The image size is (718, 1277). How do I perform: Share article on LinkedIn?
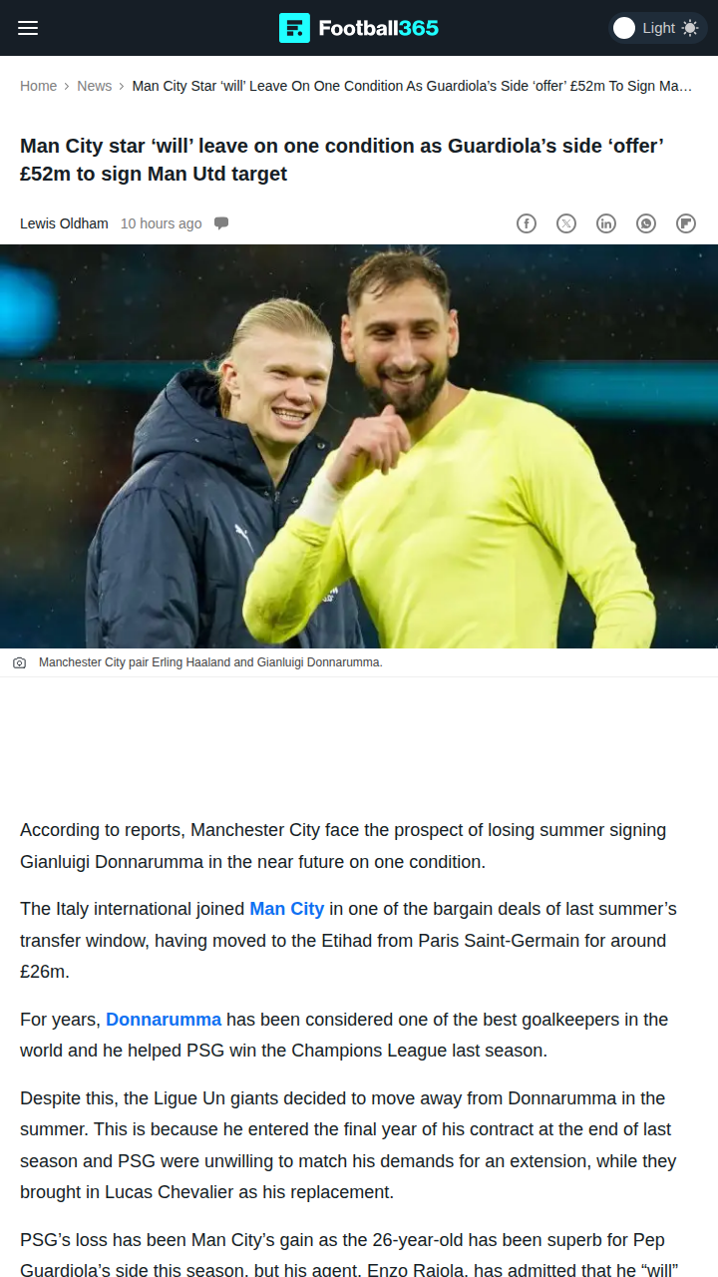[606, 223]
